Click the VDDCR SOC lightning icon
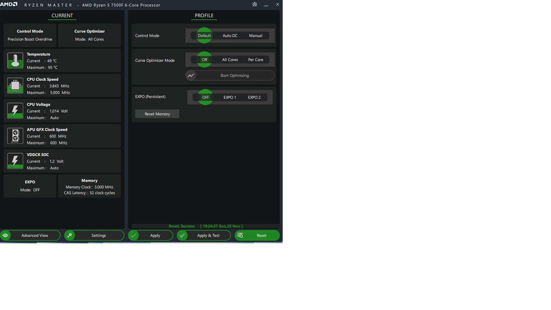The height and width of the screenshot is (310, 551). coord(15,161)
